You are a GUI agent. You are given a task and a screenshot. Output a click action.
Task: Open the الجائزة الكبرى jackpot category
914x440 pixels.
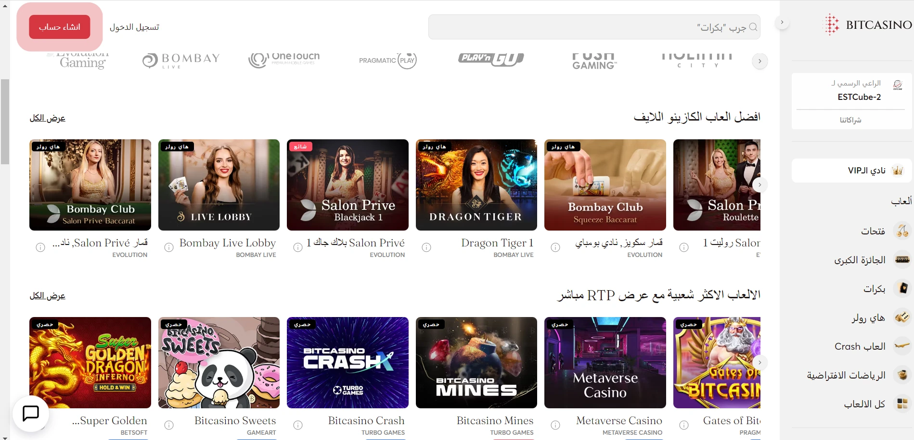[860, 260]
